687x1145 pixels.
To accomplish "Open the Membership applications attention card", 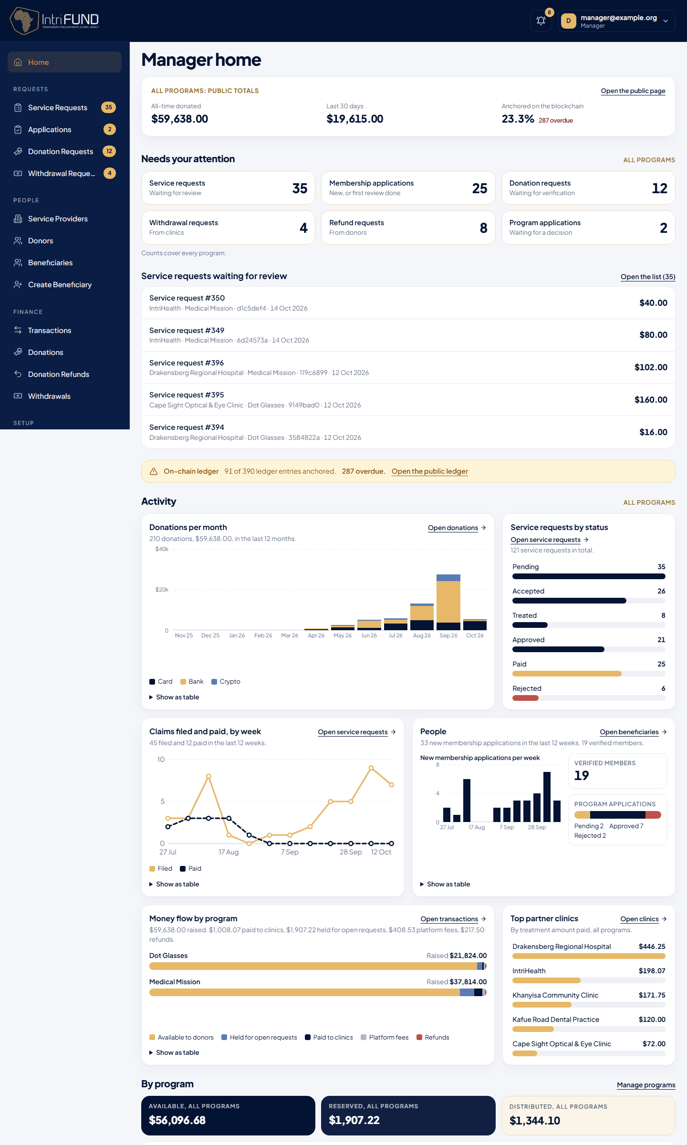I will [x=408, y=188].
